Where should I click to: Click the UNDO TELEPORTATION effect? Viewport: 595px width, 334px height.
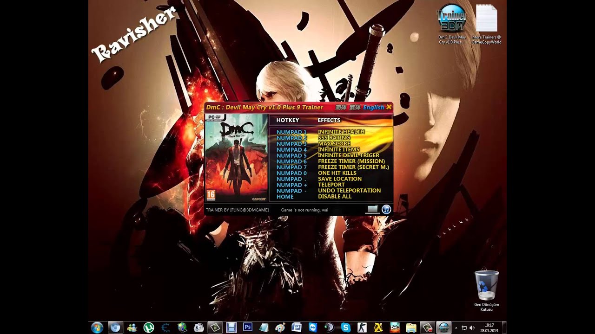pos(350,191)
